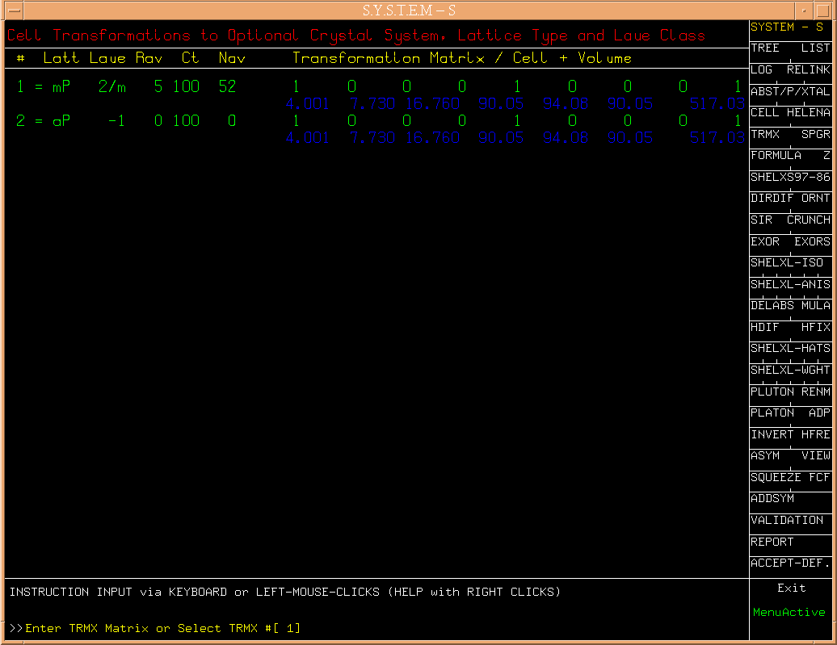Run the ADDSYM check
This screenshot has width=837, height=645.
(772, 499)
